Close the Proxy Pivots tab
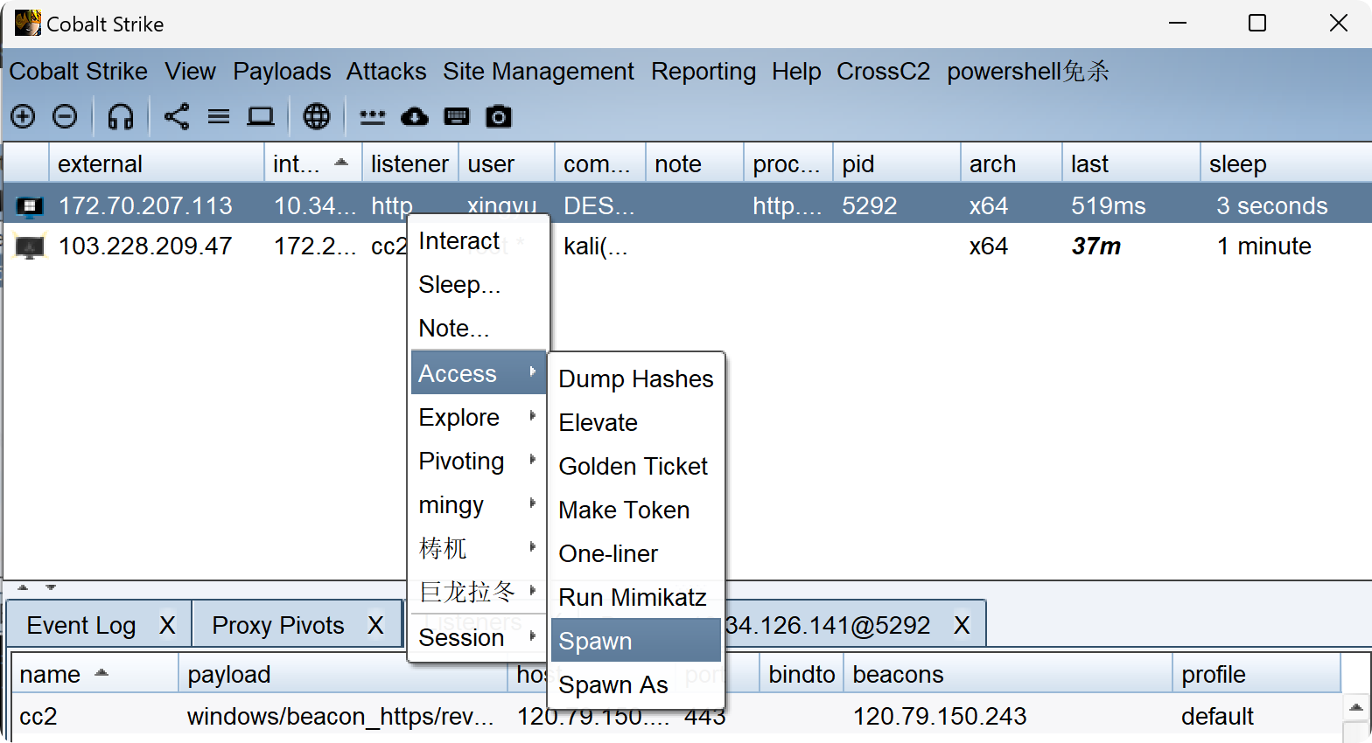The image size is (1372, 743). (375, 625)
